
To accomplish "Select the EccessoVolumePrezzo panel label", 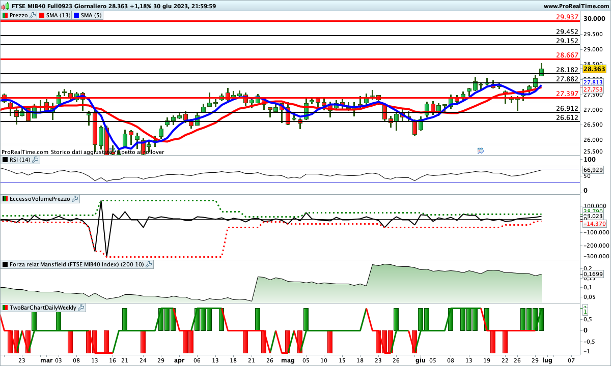I will click(x=39, y=199).
